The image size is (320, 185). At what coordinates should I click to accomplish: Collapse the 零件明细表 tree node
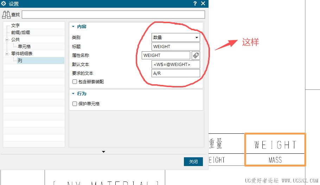7,54
